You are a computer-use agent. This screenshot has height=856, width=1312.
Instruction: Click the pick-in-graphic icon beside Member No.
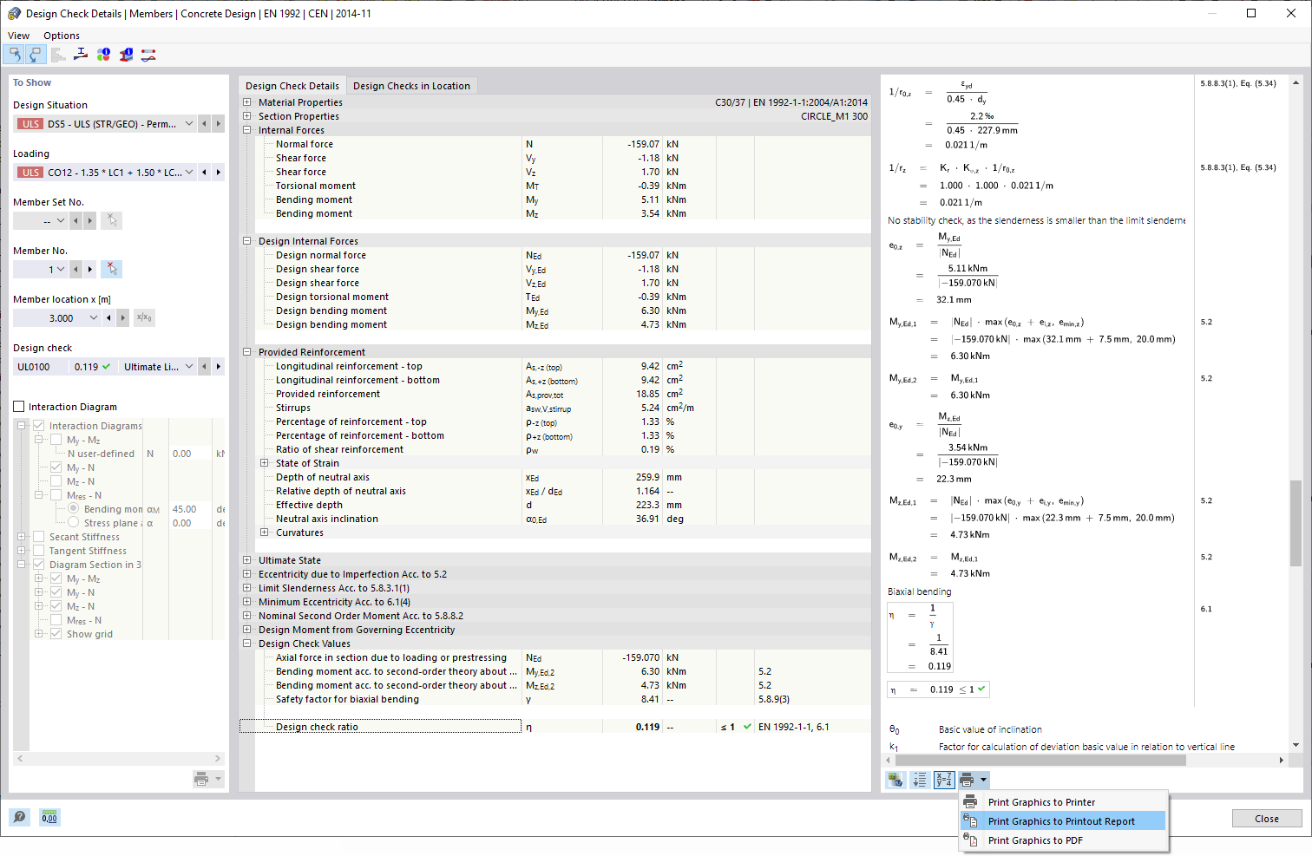point(111,269)
